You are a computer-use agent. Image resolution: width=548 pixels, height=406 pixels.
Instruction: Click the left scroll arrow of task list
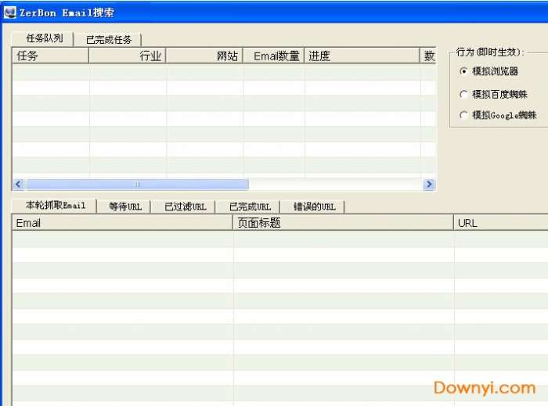[x=19, y=185]
